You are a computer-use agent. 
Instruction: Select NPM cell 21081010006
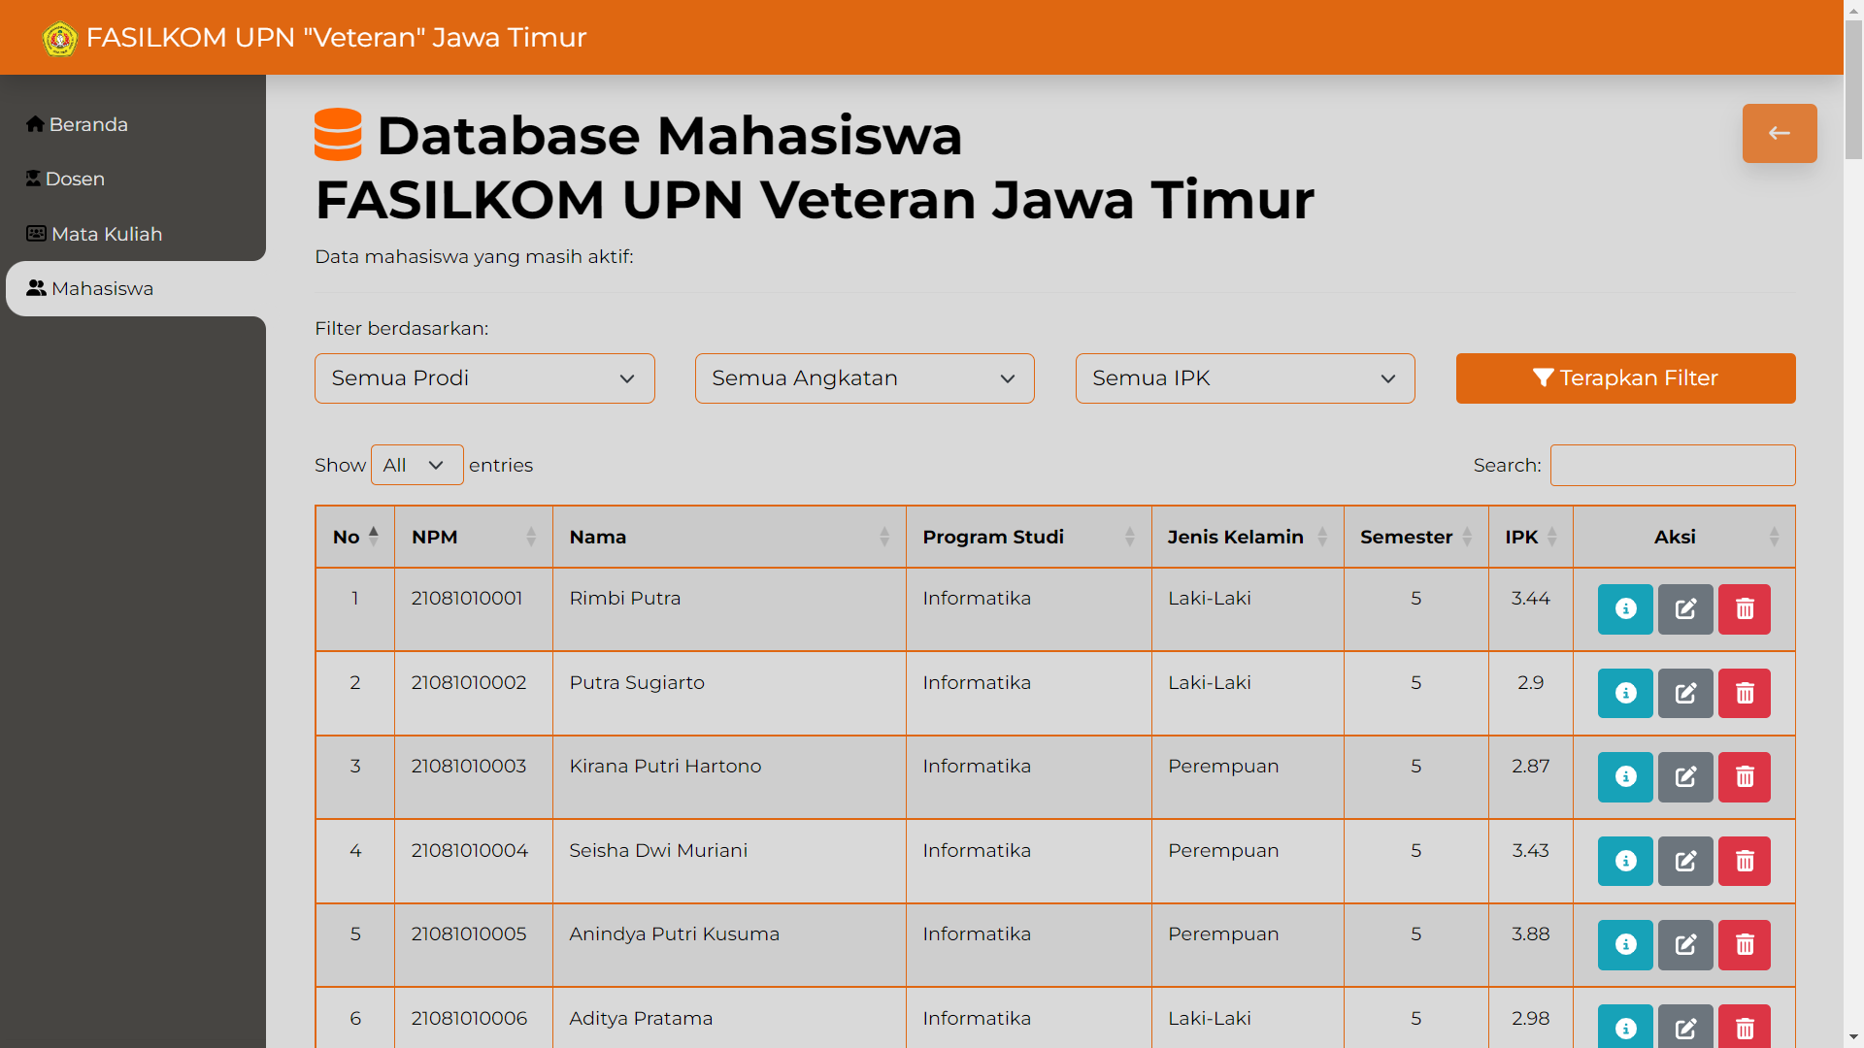[470, 1019]
